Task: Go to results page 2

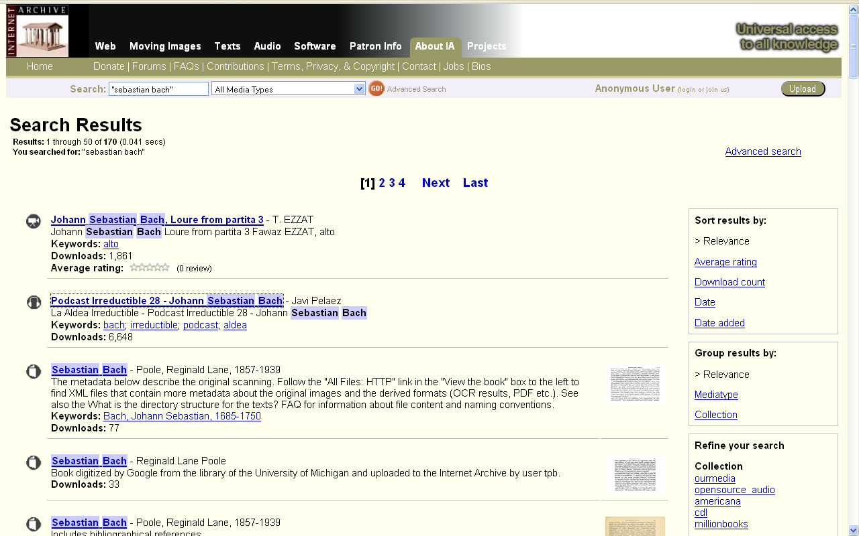Action: pos(382,183)
